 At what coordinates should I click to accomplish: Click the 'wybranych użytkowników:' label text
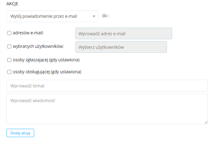point(38,47)
